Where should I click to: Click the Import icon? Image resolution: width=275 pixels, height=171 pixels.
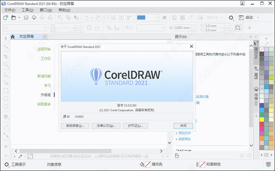113,17
